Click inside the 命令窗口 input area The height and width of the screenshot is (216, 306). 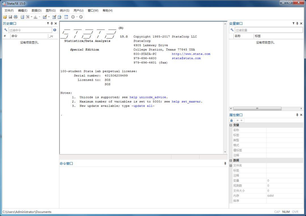[143, 187]
